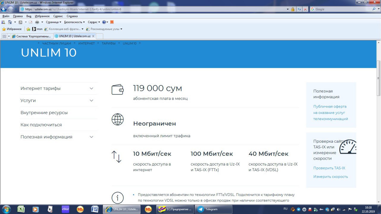Click the Print icon in command bar

(37, 22)
